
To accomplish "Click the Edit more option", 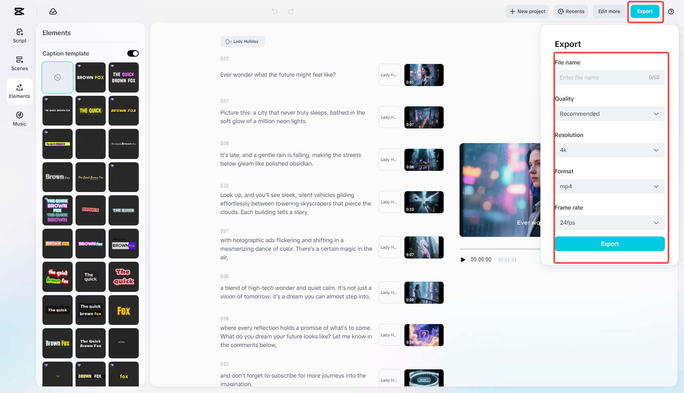I will tap(608, 11).
